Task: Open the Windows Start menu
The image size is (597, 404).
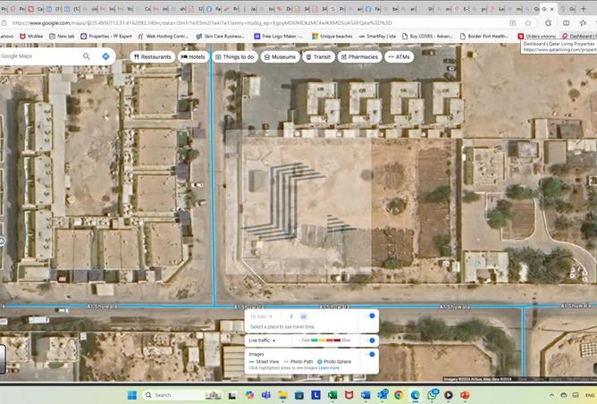Action: pos(130,394)
